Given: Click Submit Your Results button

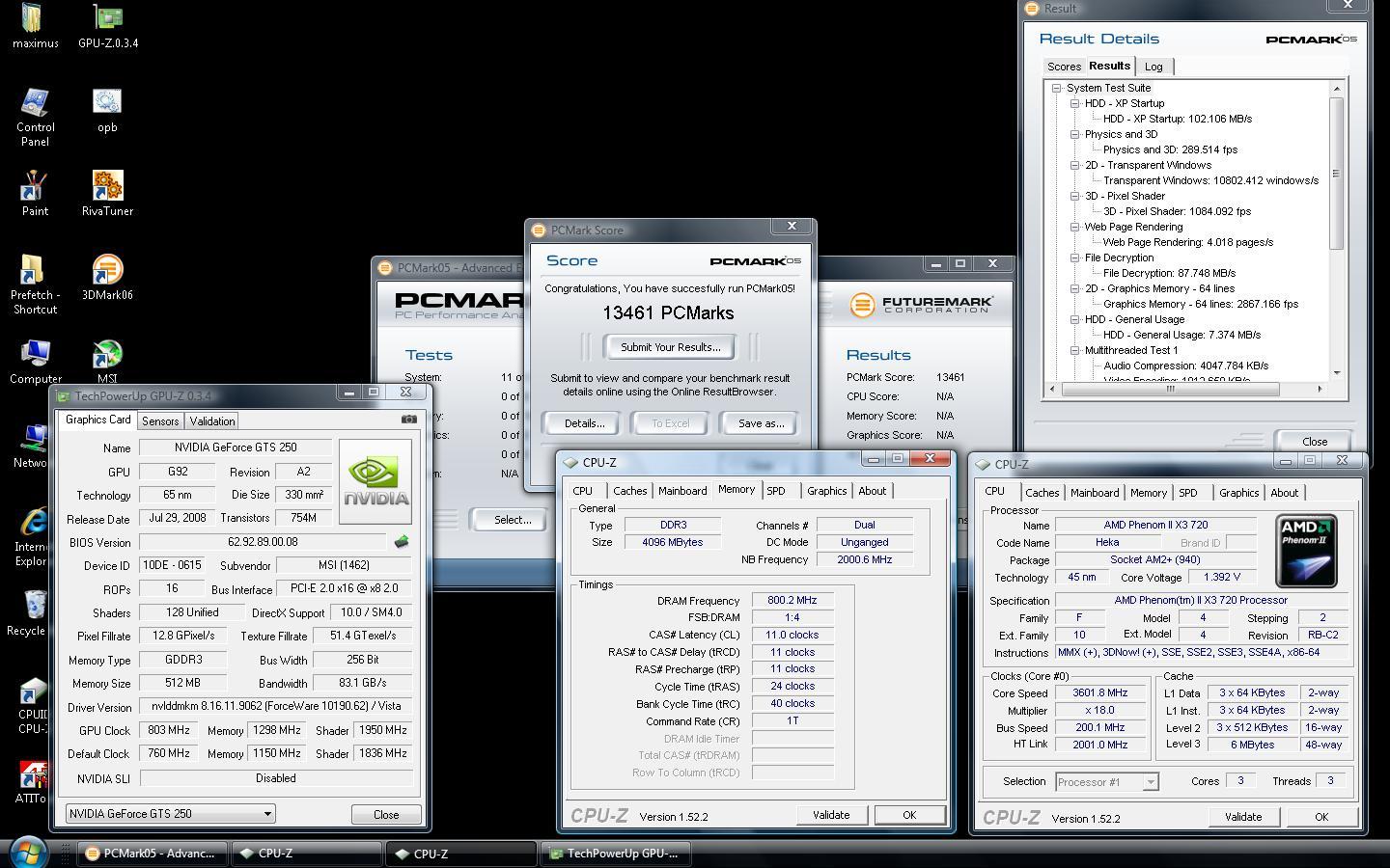Looking at the screenshot, I should pyautogui.click(x=671, y=347).
